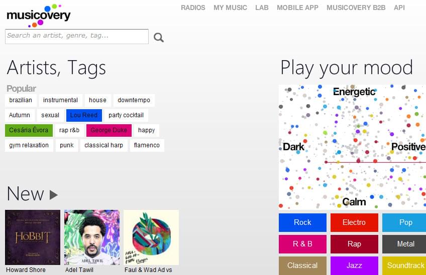
Task: Select the Lou Reed artist tag
Action: tap(84, 115)
